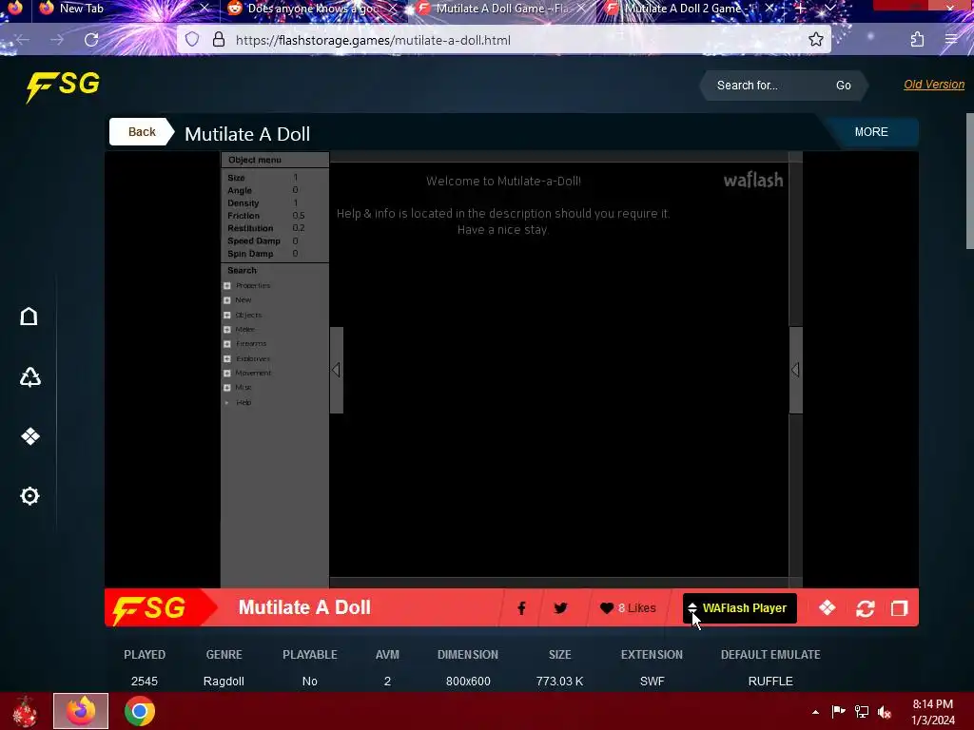This screenshot has height=730, width=974.
Task: Click the Spin Damp property row
Action: [275, 254]
